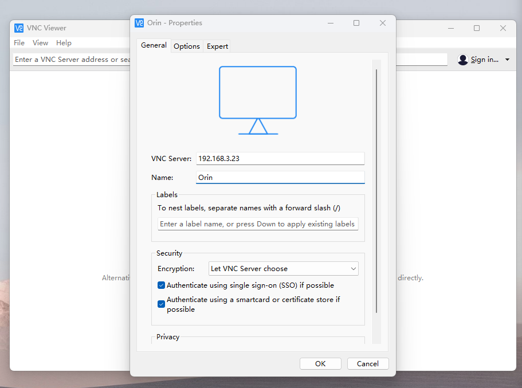This screenshot has width=522, height=388.
Task: Maximize the VNC Viewer main window
Action: [x=477, y=28]
